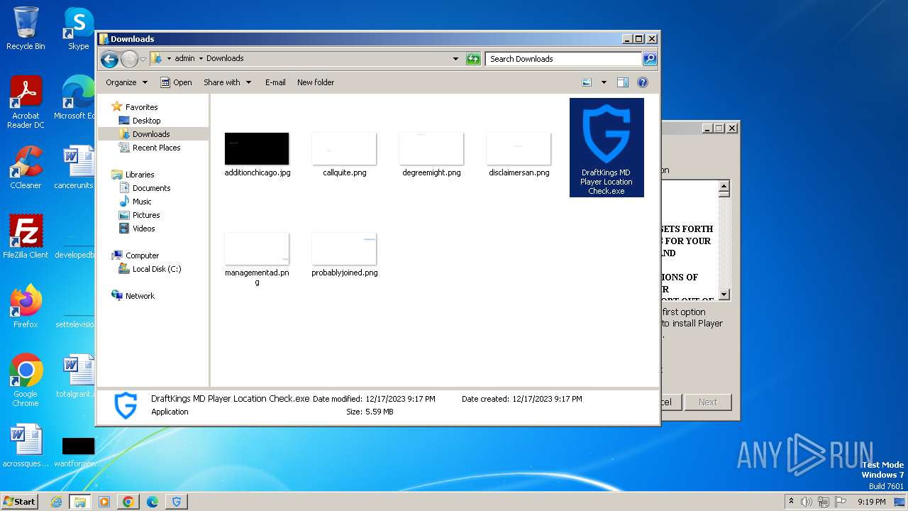Screen dimensions: 908x511
Task: Toggle the preview pane icon
Action: (622, 82)
